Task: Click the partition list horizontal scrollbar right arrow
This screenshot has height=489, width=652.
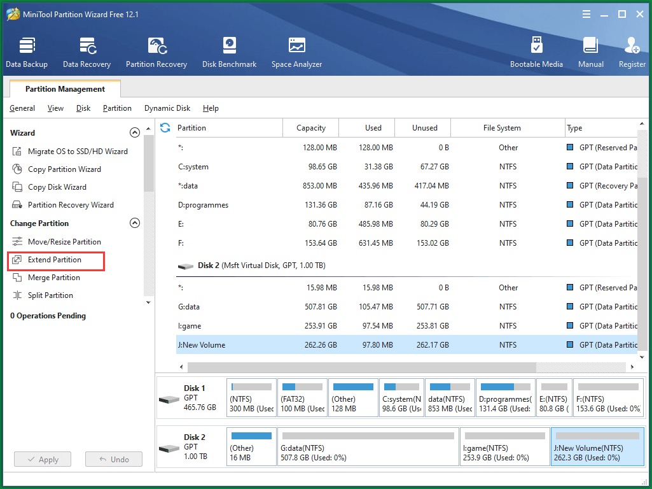Action: click(632, 367)
